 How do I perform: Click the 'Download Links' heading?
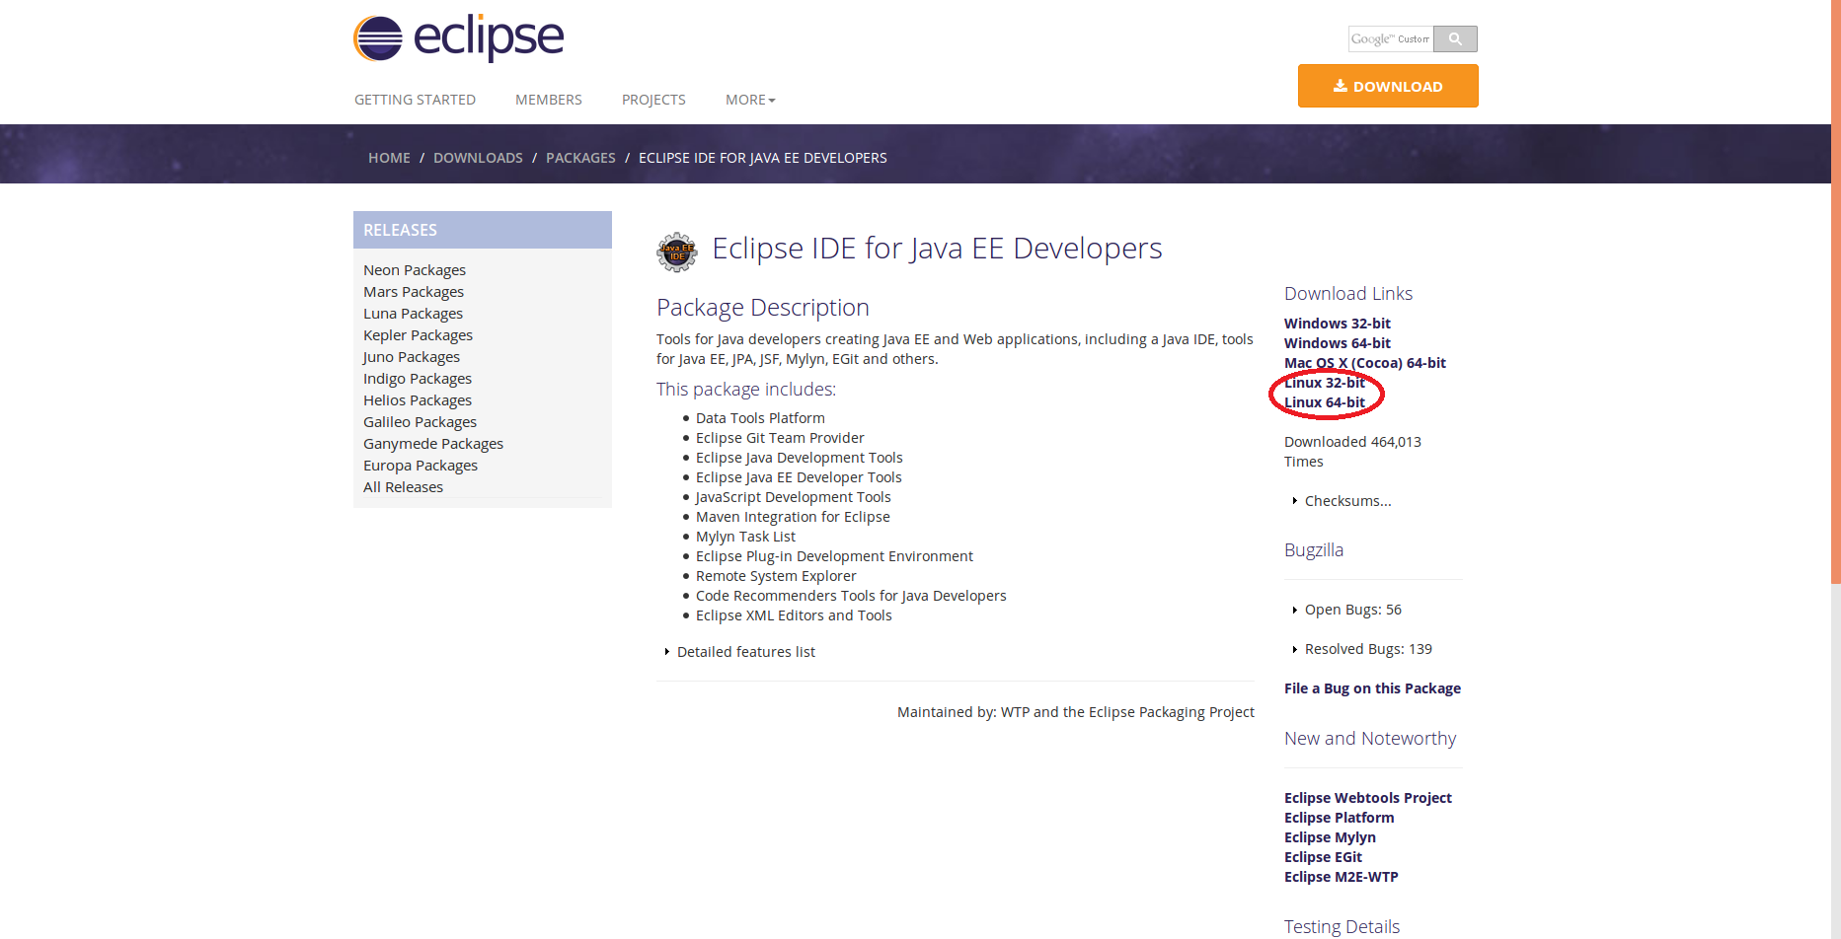pyautogui.click(x=1348, y=294)
